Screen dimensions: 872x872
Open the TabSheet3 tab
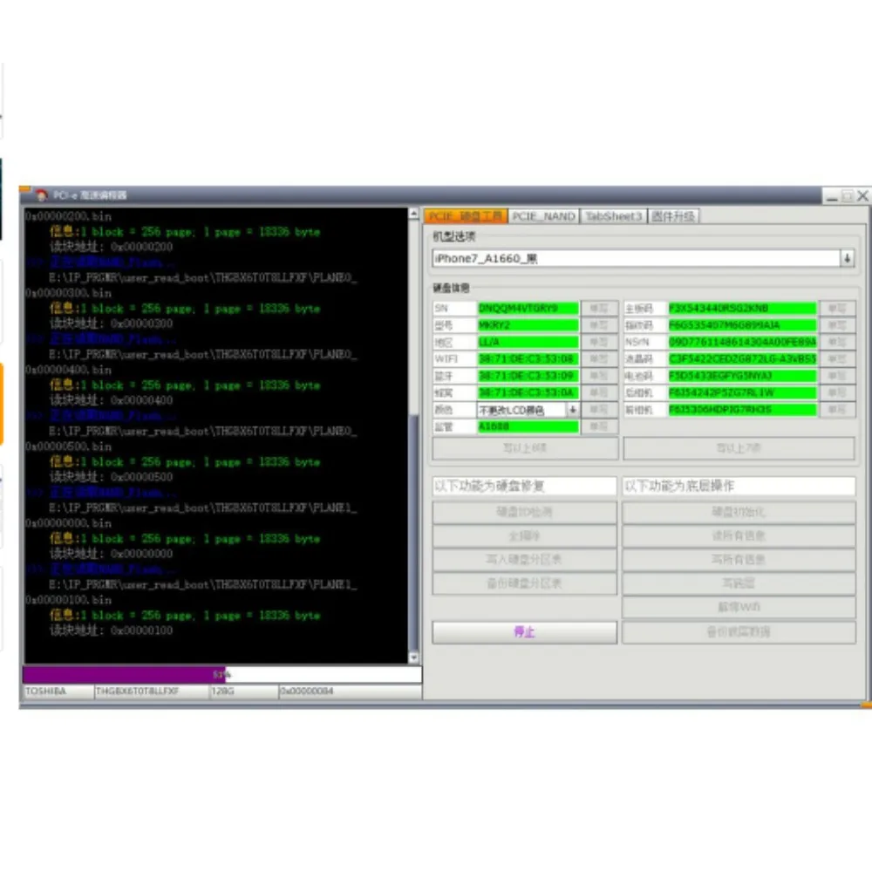(613, 215)
